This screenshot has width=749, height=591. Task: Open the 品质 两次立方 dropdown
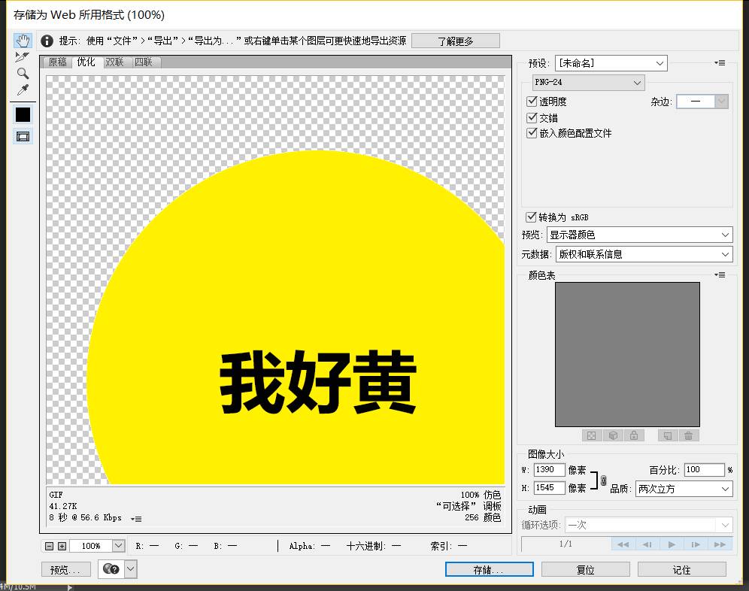click(684, 489)
